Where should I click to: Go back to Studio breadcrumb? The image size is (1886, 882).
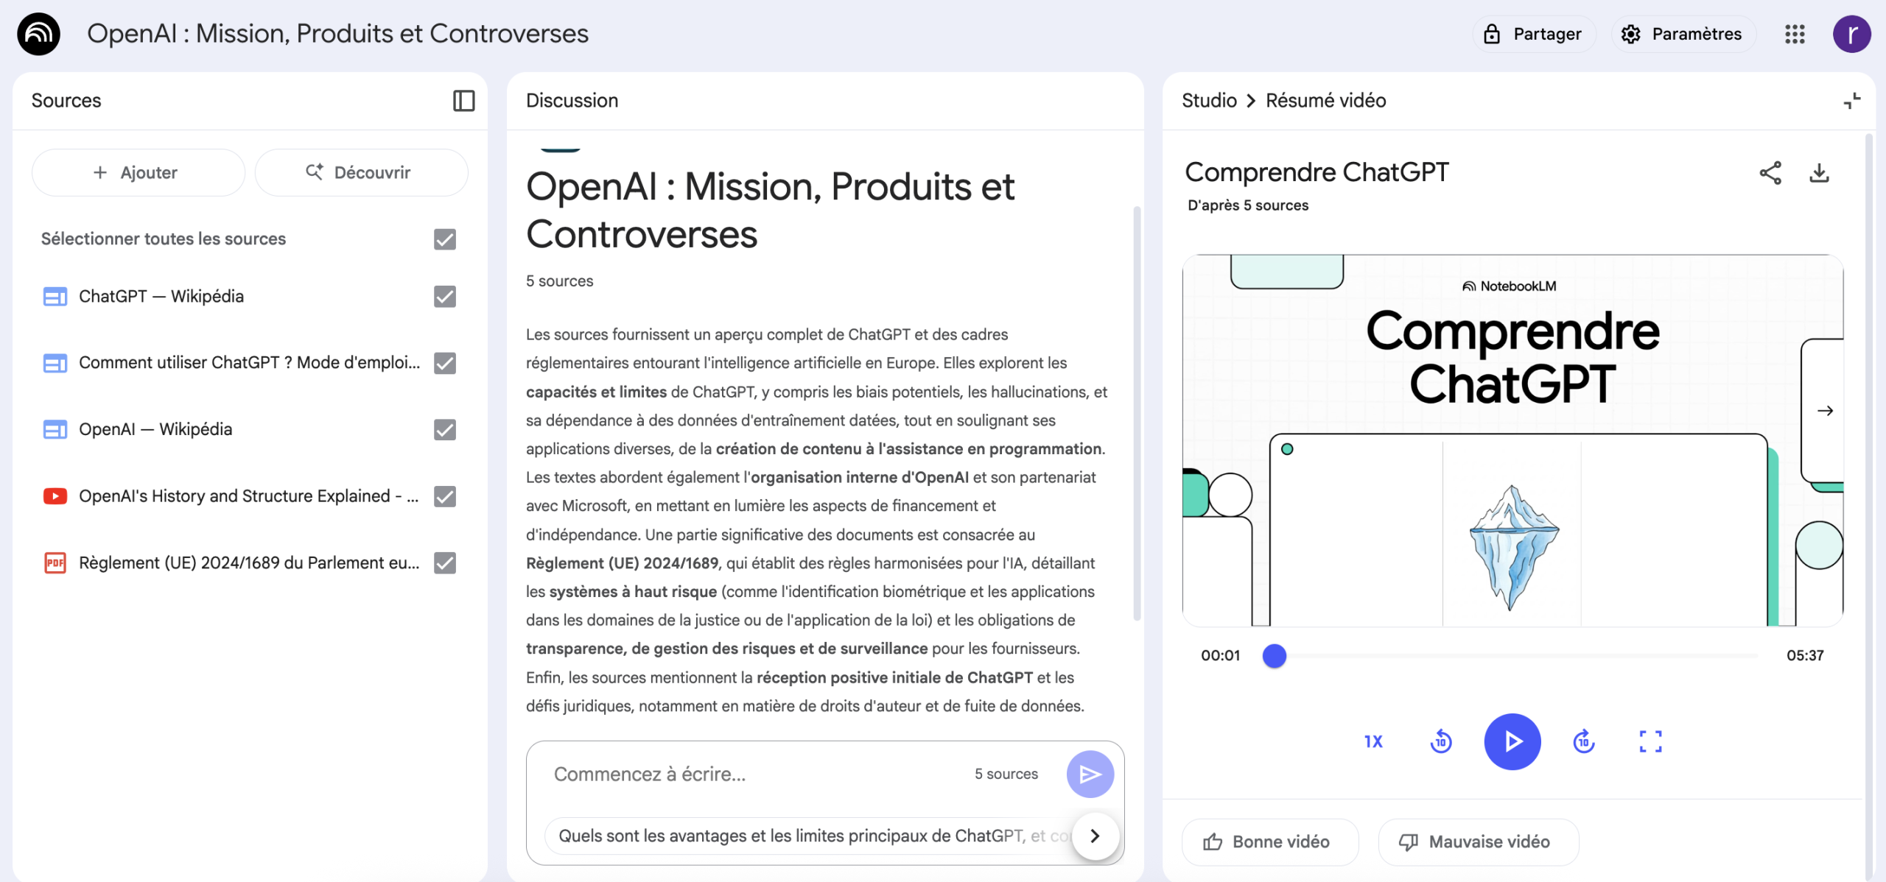click(x=1209, y=101)
